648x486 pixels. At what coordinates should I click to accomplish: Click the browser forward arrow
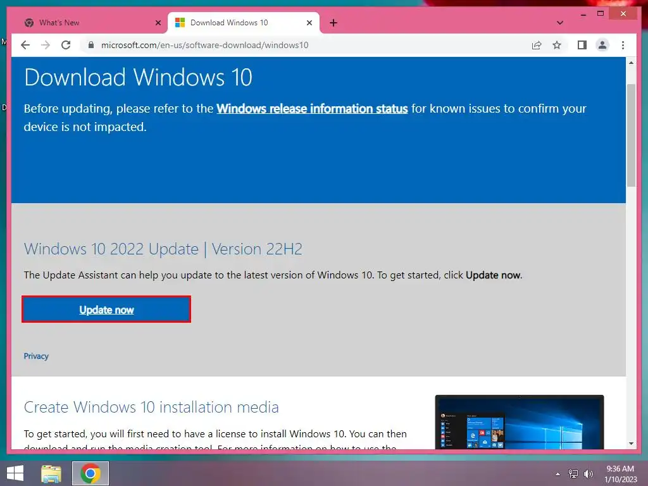(46, 45)
